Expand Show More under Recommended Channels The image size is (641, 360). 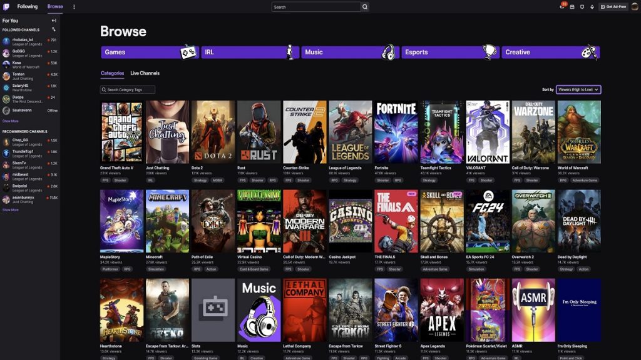click(10, 211)
